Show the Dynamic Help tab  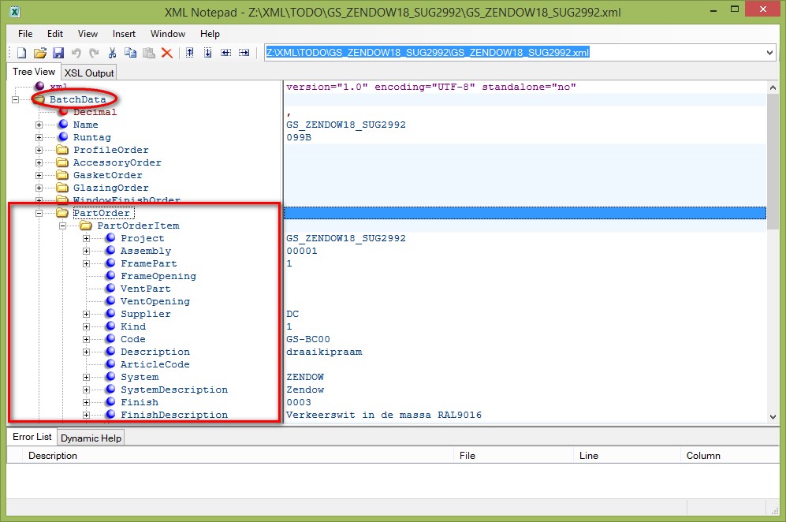click(x=91, y=438)
